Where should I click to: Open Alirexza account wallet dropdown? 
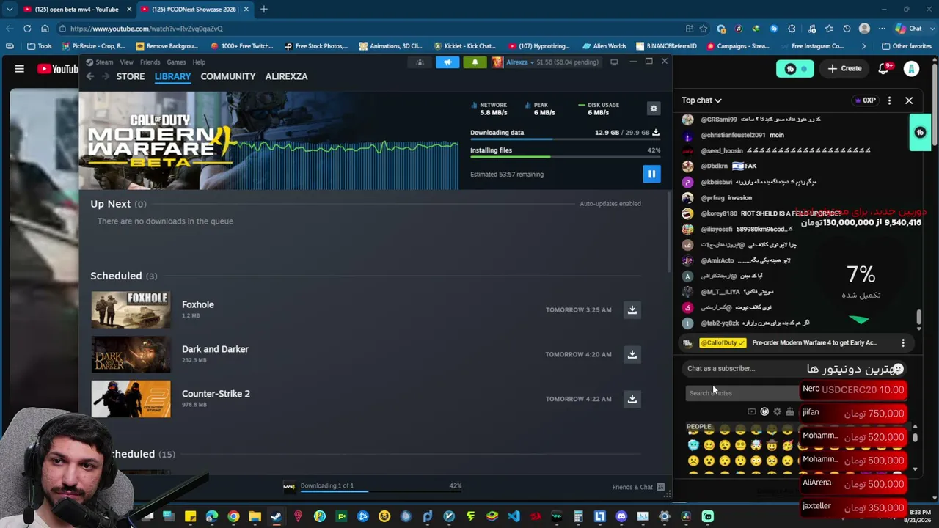545,62
